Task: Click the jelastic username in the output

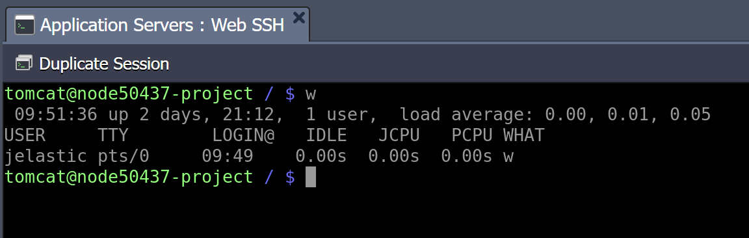Action: pyautogui.click(x=46, y=156)
